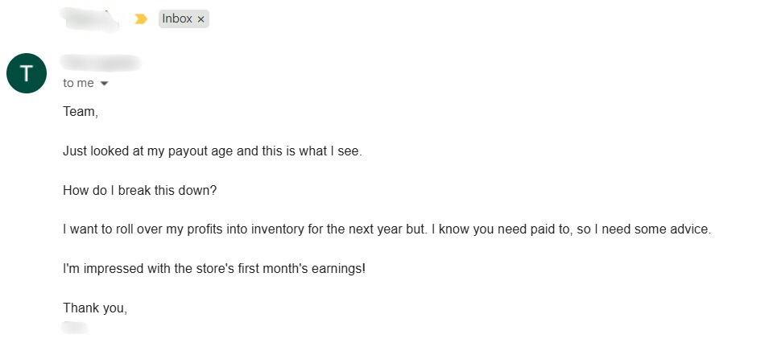Click the line about rolling over profits
Viewport: 769px width, 343px height.
click(x=387, y=229)
